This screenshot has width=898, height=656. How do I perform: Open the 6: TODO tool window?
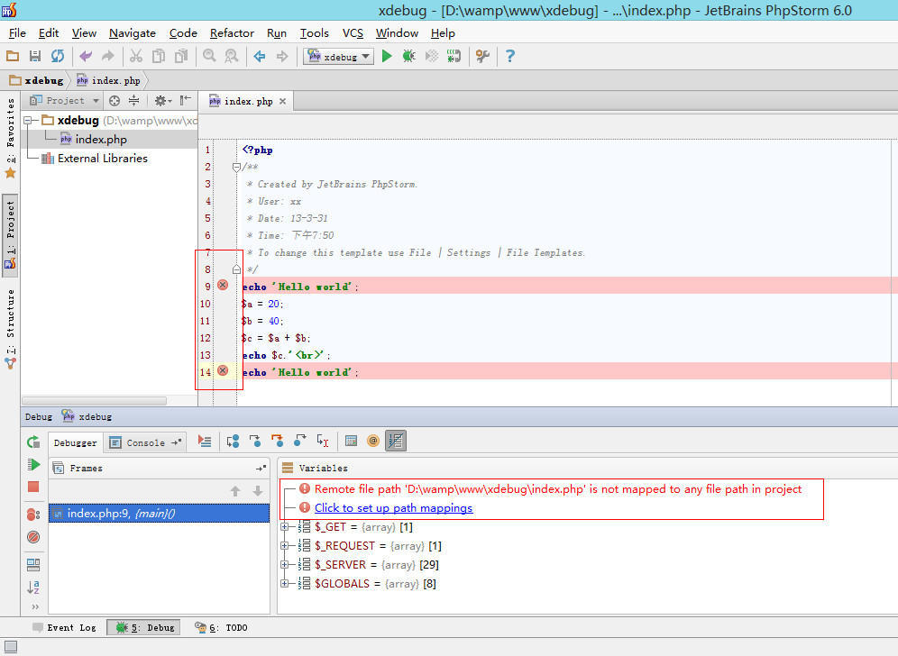(x=221, y=628)
